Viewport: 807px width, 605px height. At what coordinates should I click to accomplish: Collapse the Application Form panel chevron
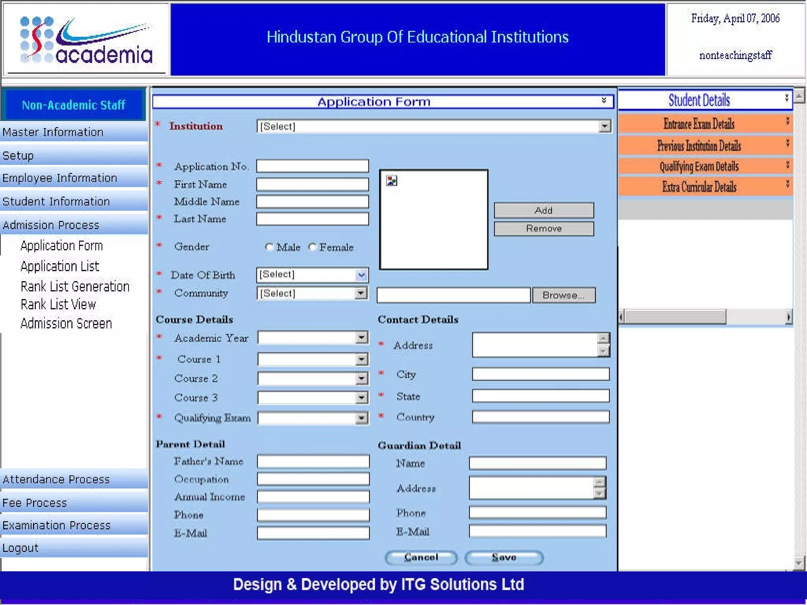pos(604,100)
